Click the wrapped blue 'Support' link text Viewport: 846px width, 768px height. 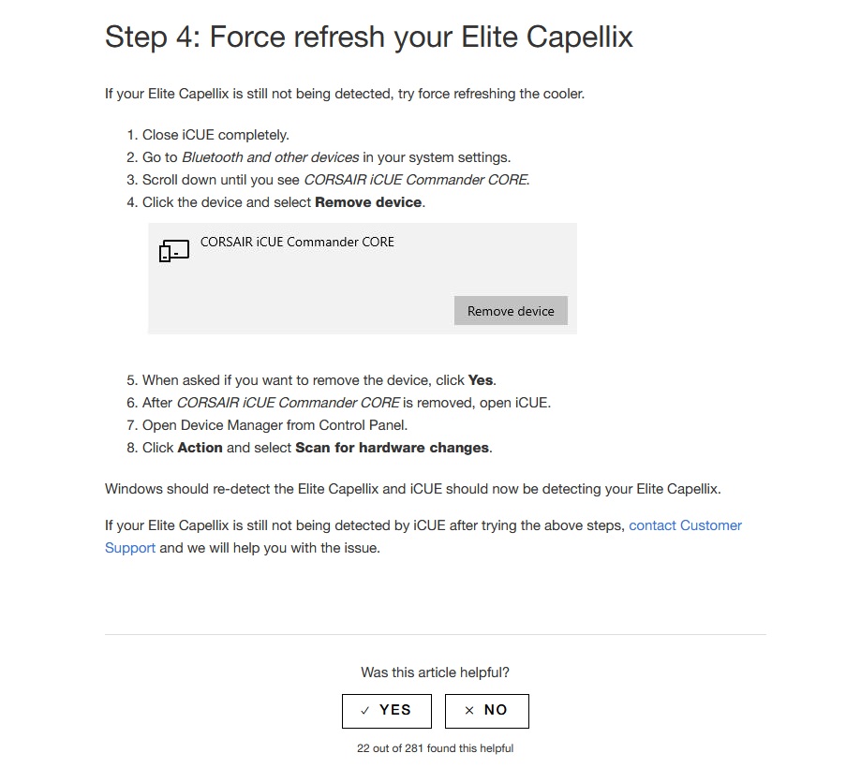pos(130,548)
